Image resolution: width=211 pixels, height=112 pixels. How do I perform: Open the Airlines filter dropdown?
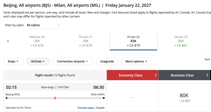[38, 61]
